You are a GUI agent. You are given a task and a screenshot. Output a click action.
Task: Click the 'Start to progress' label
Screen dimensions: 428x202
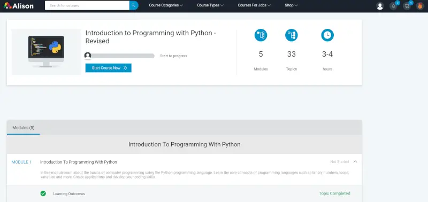point(173,56)
